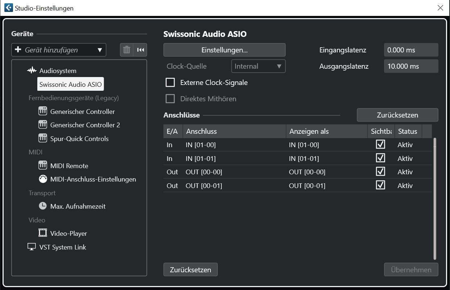Viewport: 450px width, 290px height.
Task: Click the Anzeigen als column header
Action: (x=327, y=131)
